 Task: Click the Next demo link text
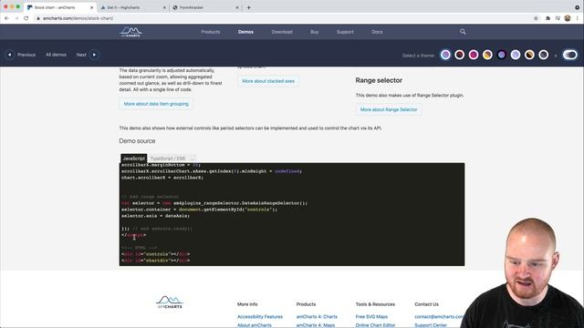click(x=81, y=55)
